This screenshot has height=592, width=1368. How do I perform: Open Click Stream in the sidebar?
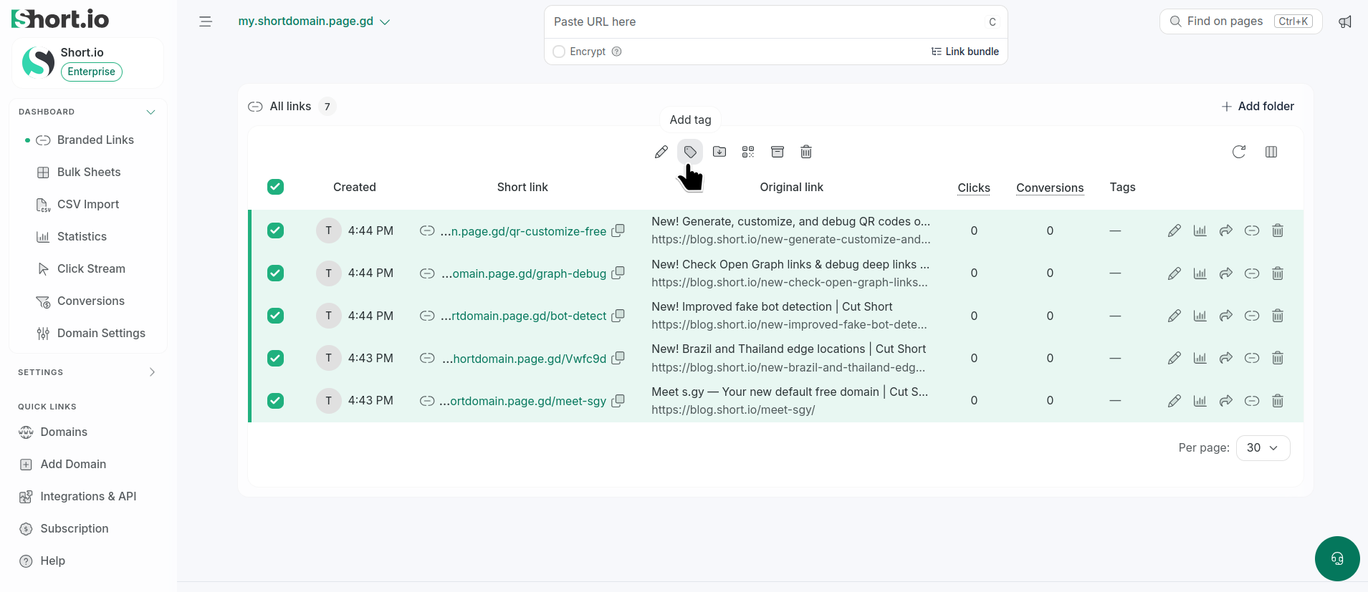point(91,268)
